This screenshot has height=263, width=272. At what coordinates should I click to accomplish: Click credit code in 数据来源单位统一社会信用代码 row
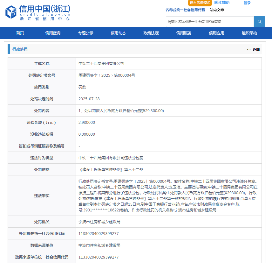[x=99, y=257]
